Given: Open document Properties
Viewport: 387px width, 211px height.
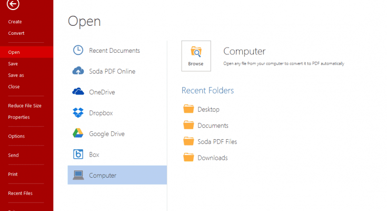Looking at the screenshot, I should (x=19, y=117).
